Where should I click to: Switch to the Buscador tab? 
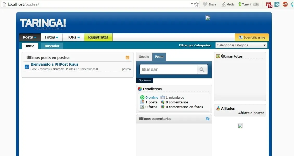(x=52, y=46)
